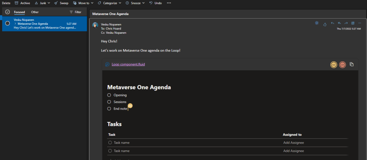
Task: Click the first Add Assignee cell
Action: click(293, 142)
